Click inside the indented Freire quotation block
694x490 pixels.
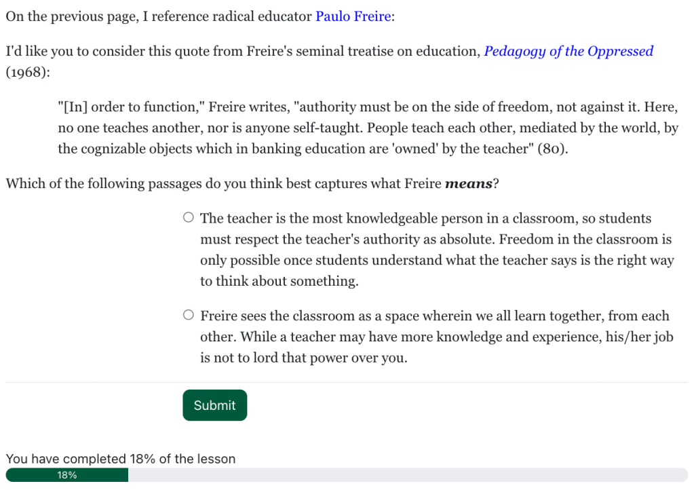click(366, 128)
